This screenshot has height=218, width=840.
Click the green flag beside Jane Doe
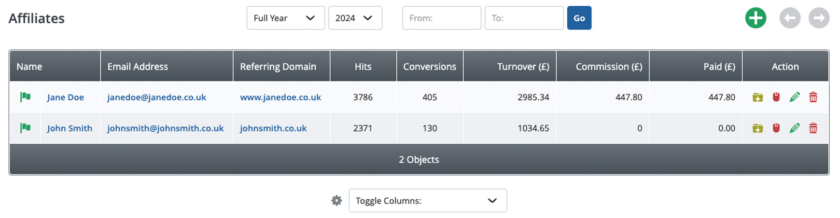[25, 97]
